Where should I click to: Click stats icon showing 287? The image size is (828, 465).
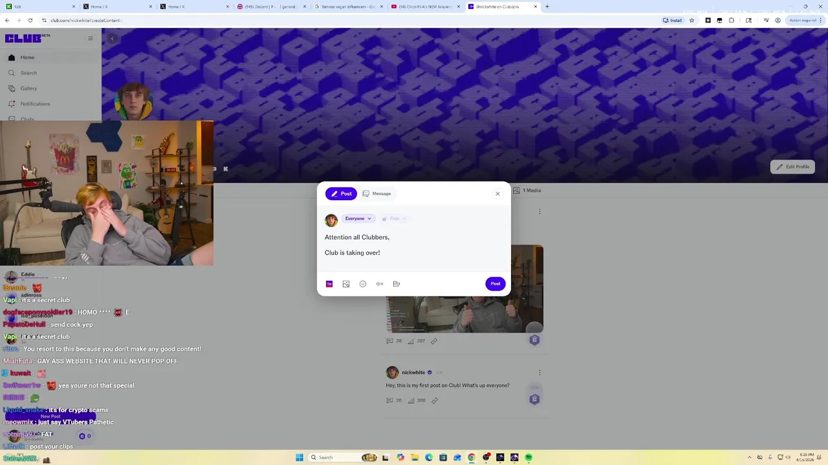pos(411,341)
